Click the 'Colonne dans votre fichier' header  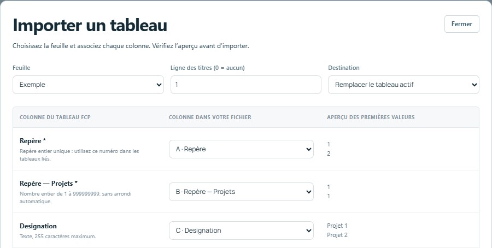coord(210,117)
